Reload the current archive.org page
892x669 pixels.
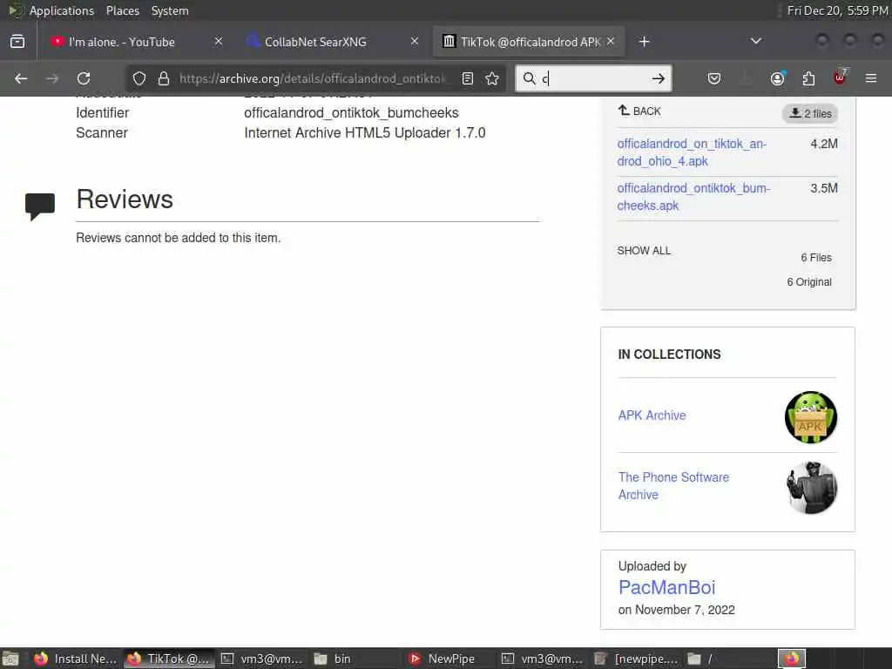[84, 78]
